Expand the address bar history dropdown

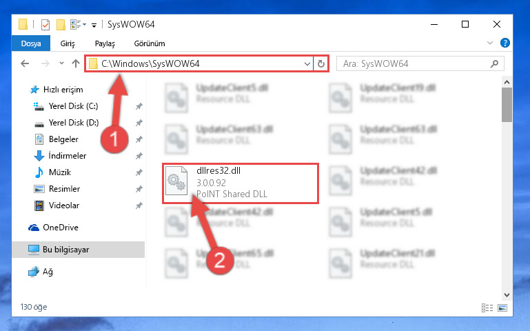307,63
